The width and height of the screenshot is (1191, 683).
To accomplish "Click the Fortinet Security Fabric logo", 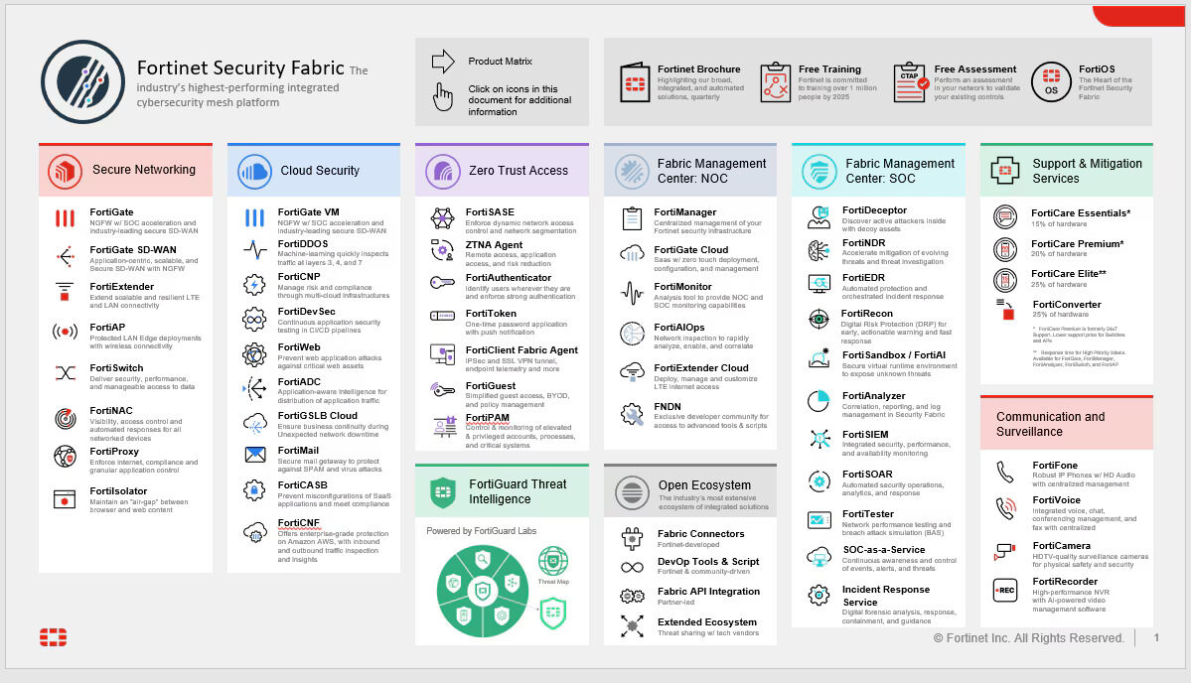I will [x=82, y=82].
